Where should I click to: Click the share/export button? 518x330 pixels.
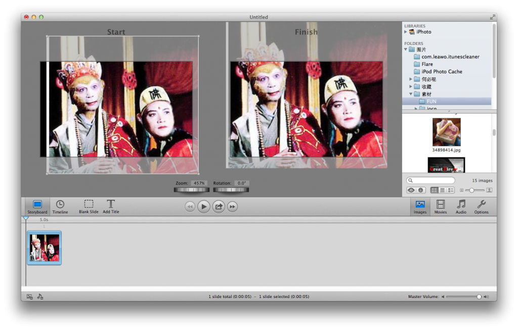tap(219, 207)
